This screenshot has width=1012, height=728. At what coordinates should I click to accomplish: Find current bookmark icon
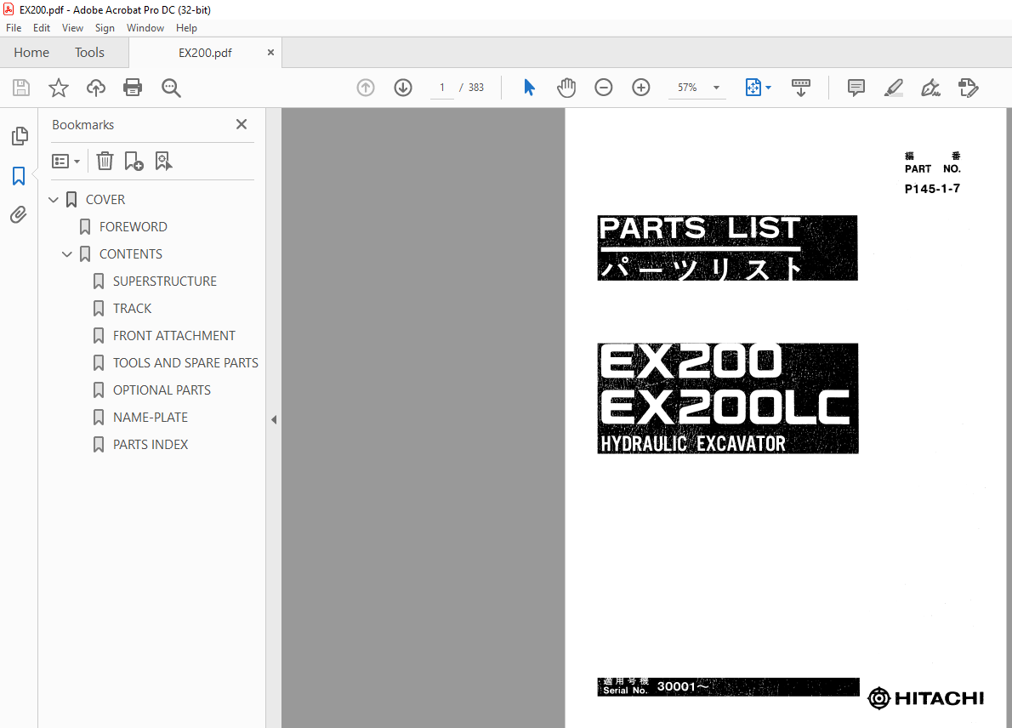pos(163,161)
